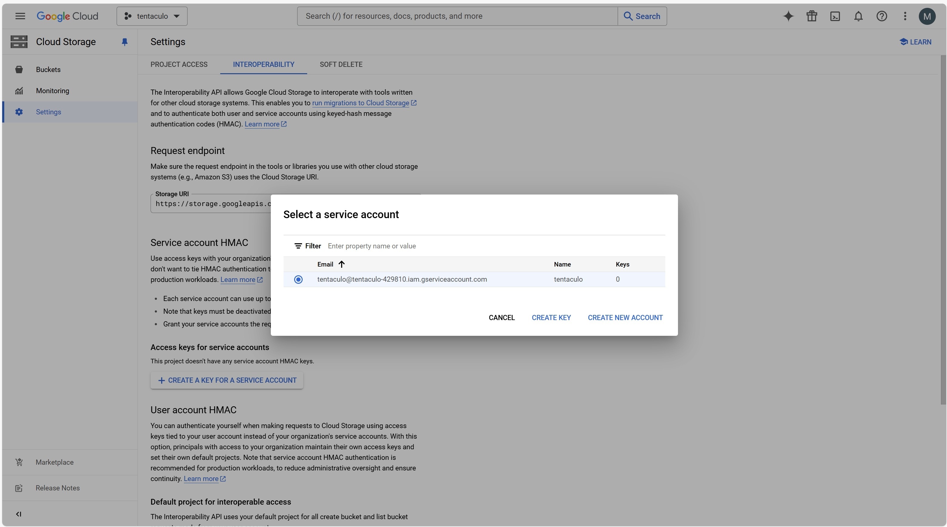Switch to the PROJECT ACCESS tab
Image resolution: width=947 pixels, height=527 pixels.
click(179, 65)
